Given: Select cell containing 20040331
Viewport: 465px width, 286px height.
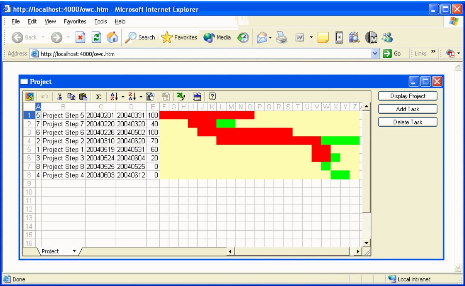Looking at the screenshot, I should point(131,115).
